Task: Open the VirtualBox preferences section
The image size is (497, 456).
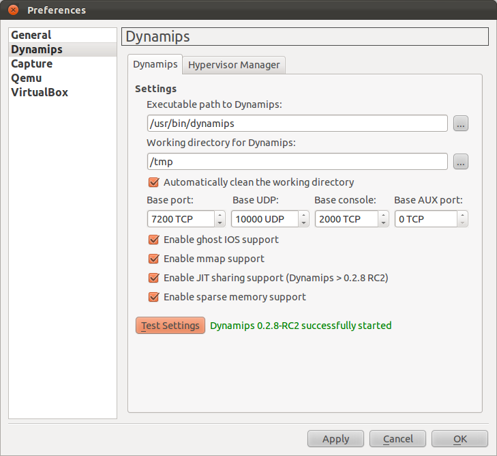Action: point(63,92)
